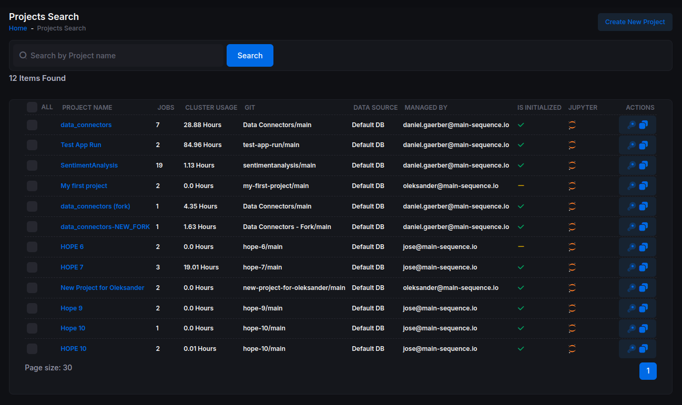
Task: Go to Home in the breadcrumb
Action: click(18, 28)
